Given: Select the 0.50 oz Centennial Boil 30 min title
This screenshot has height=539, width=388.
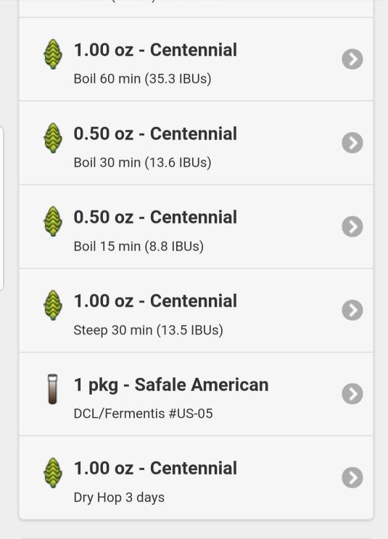Looking at the screenshot, I should (x=155, y=133).
